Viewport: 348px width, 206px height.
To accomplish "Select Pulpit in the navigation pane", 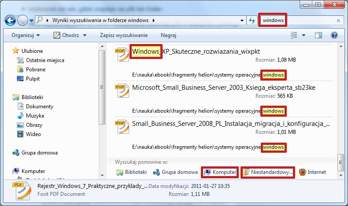I will (33, 79).
